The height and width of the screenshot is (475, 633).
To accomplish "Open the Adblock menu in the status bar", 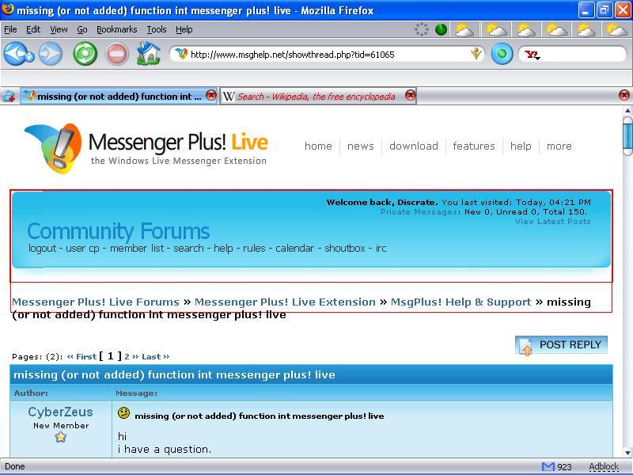I will pos(603,466).
